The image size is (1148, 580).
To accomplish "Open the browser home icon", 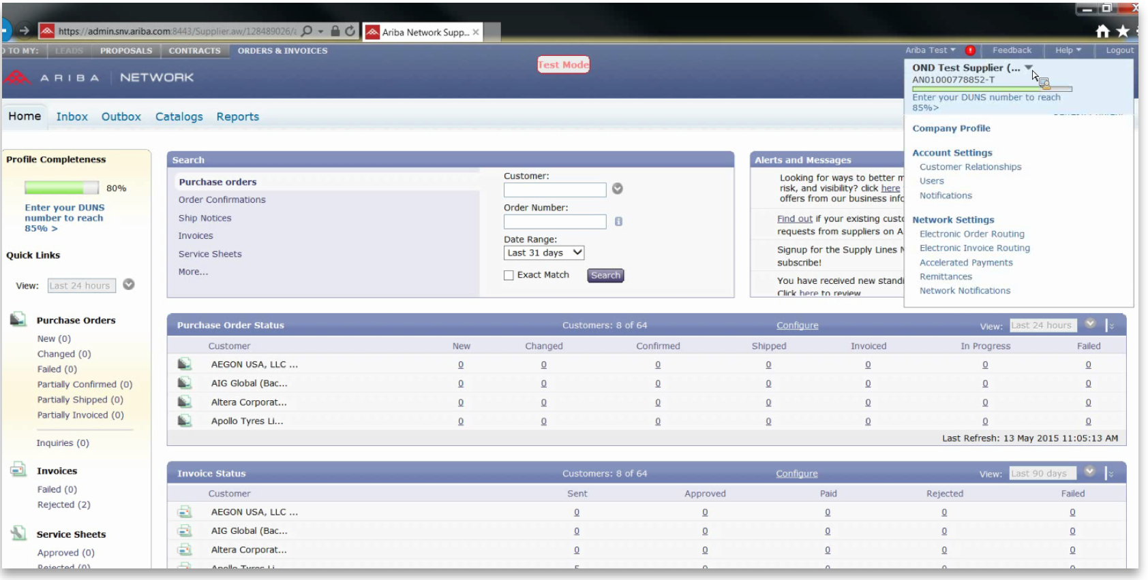I will point(1102,31).
